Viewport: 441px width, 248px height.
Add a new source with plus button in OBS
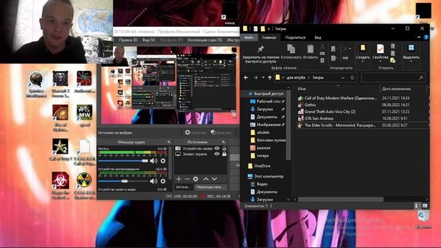pos(178,179)
